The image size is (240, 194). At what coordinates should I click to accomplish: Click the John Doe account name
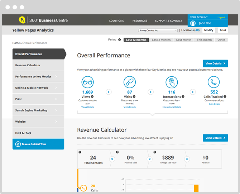[x=205, y=23]
